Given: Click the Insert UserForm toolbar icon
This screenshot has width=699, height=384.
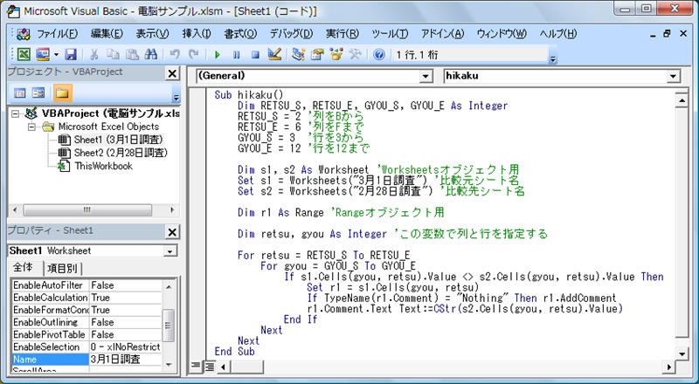Looking at the screenshot, I should click(x=43, y=54).
